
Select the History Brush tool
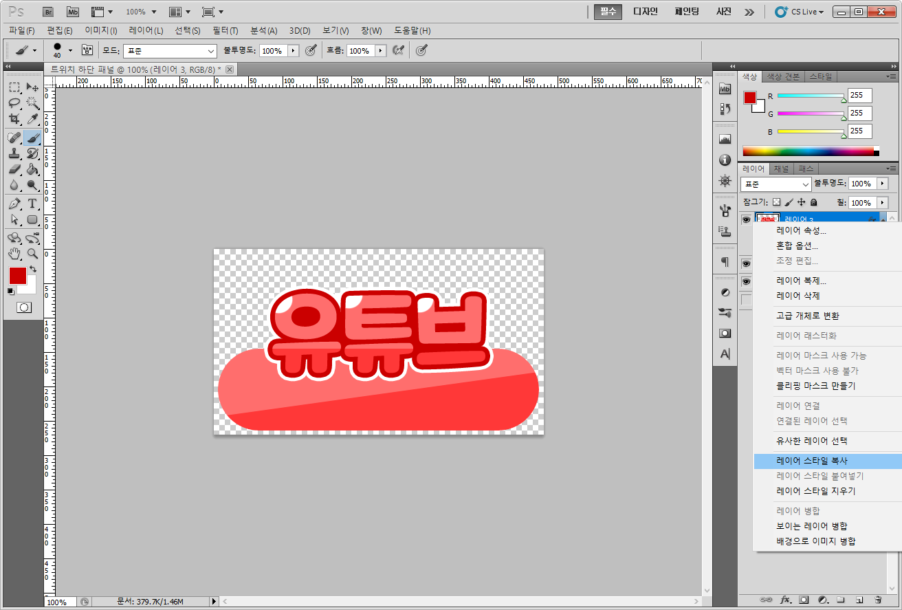pyautogui.click(x=32, y=153)
